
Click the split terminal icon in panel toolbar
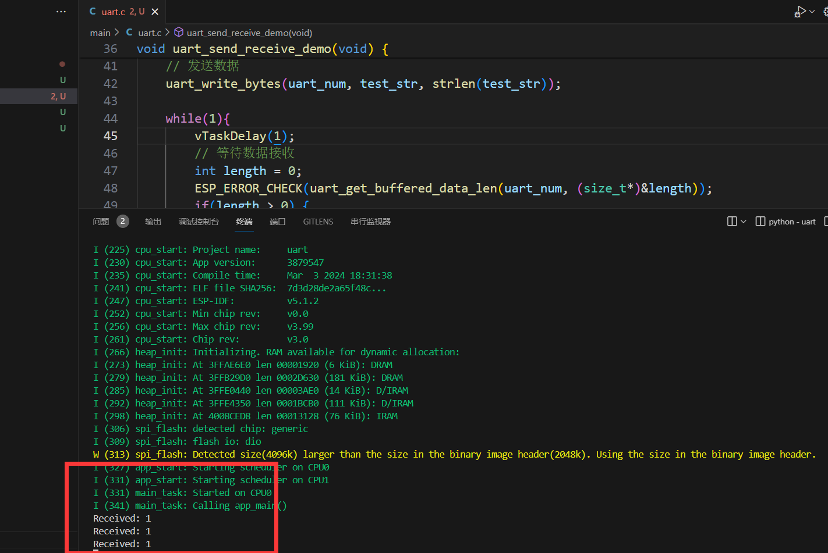(732, 222)
